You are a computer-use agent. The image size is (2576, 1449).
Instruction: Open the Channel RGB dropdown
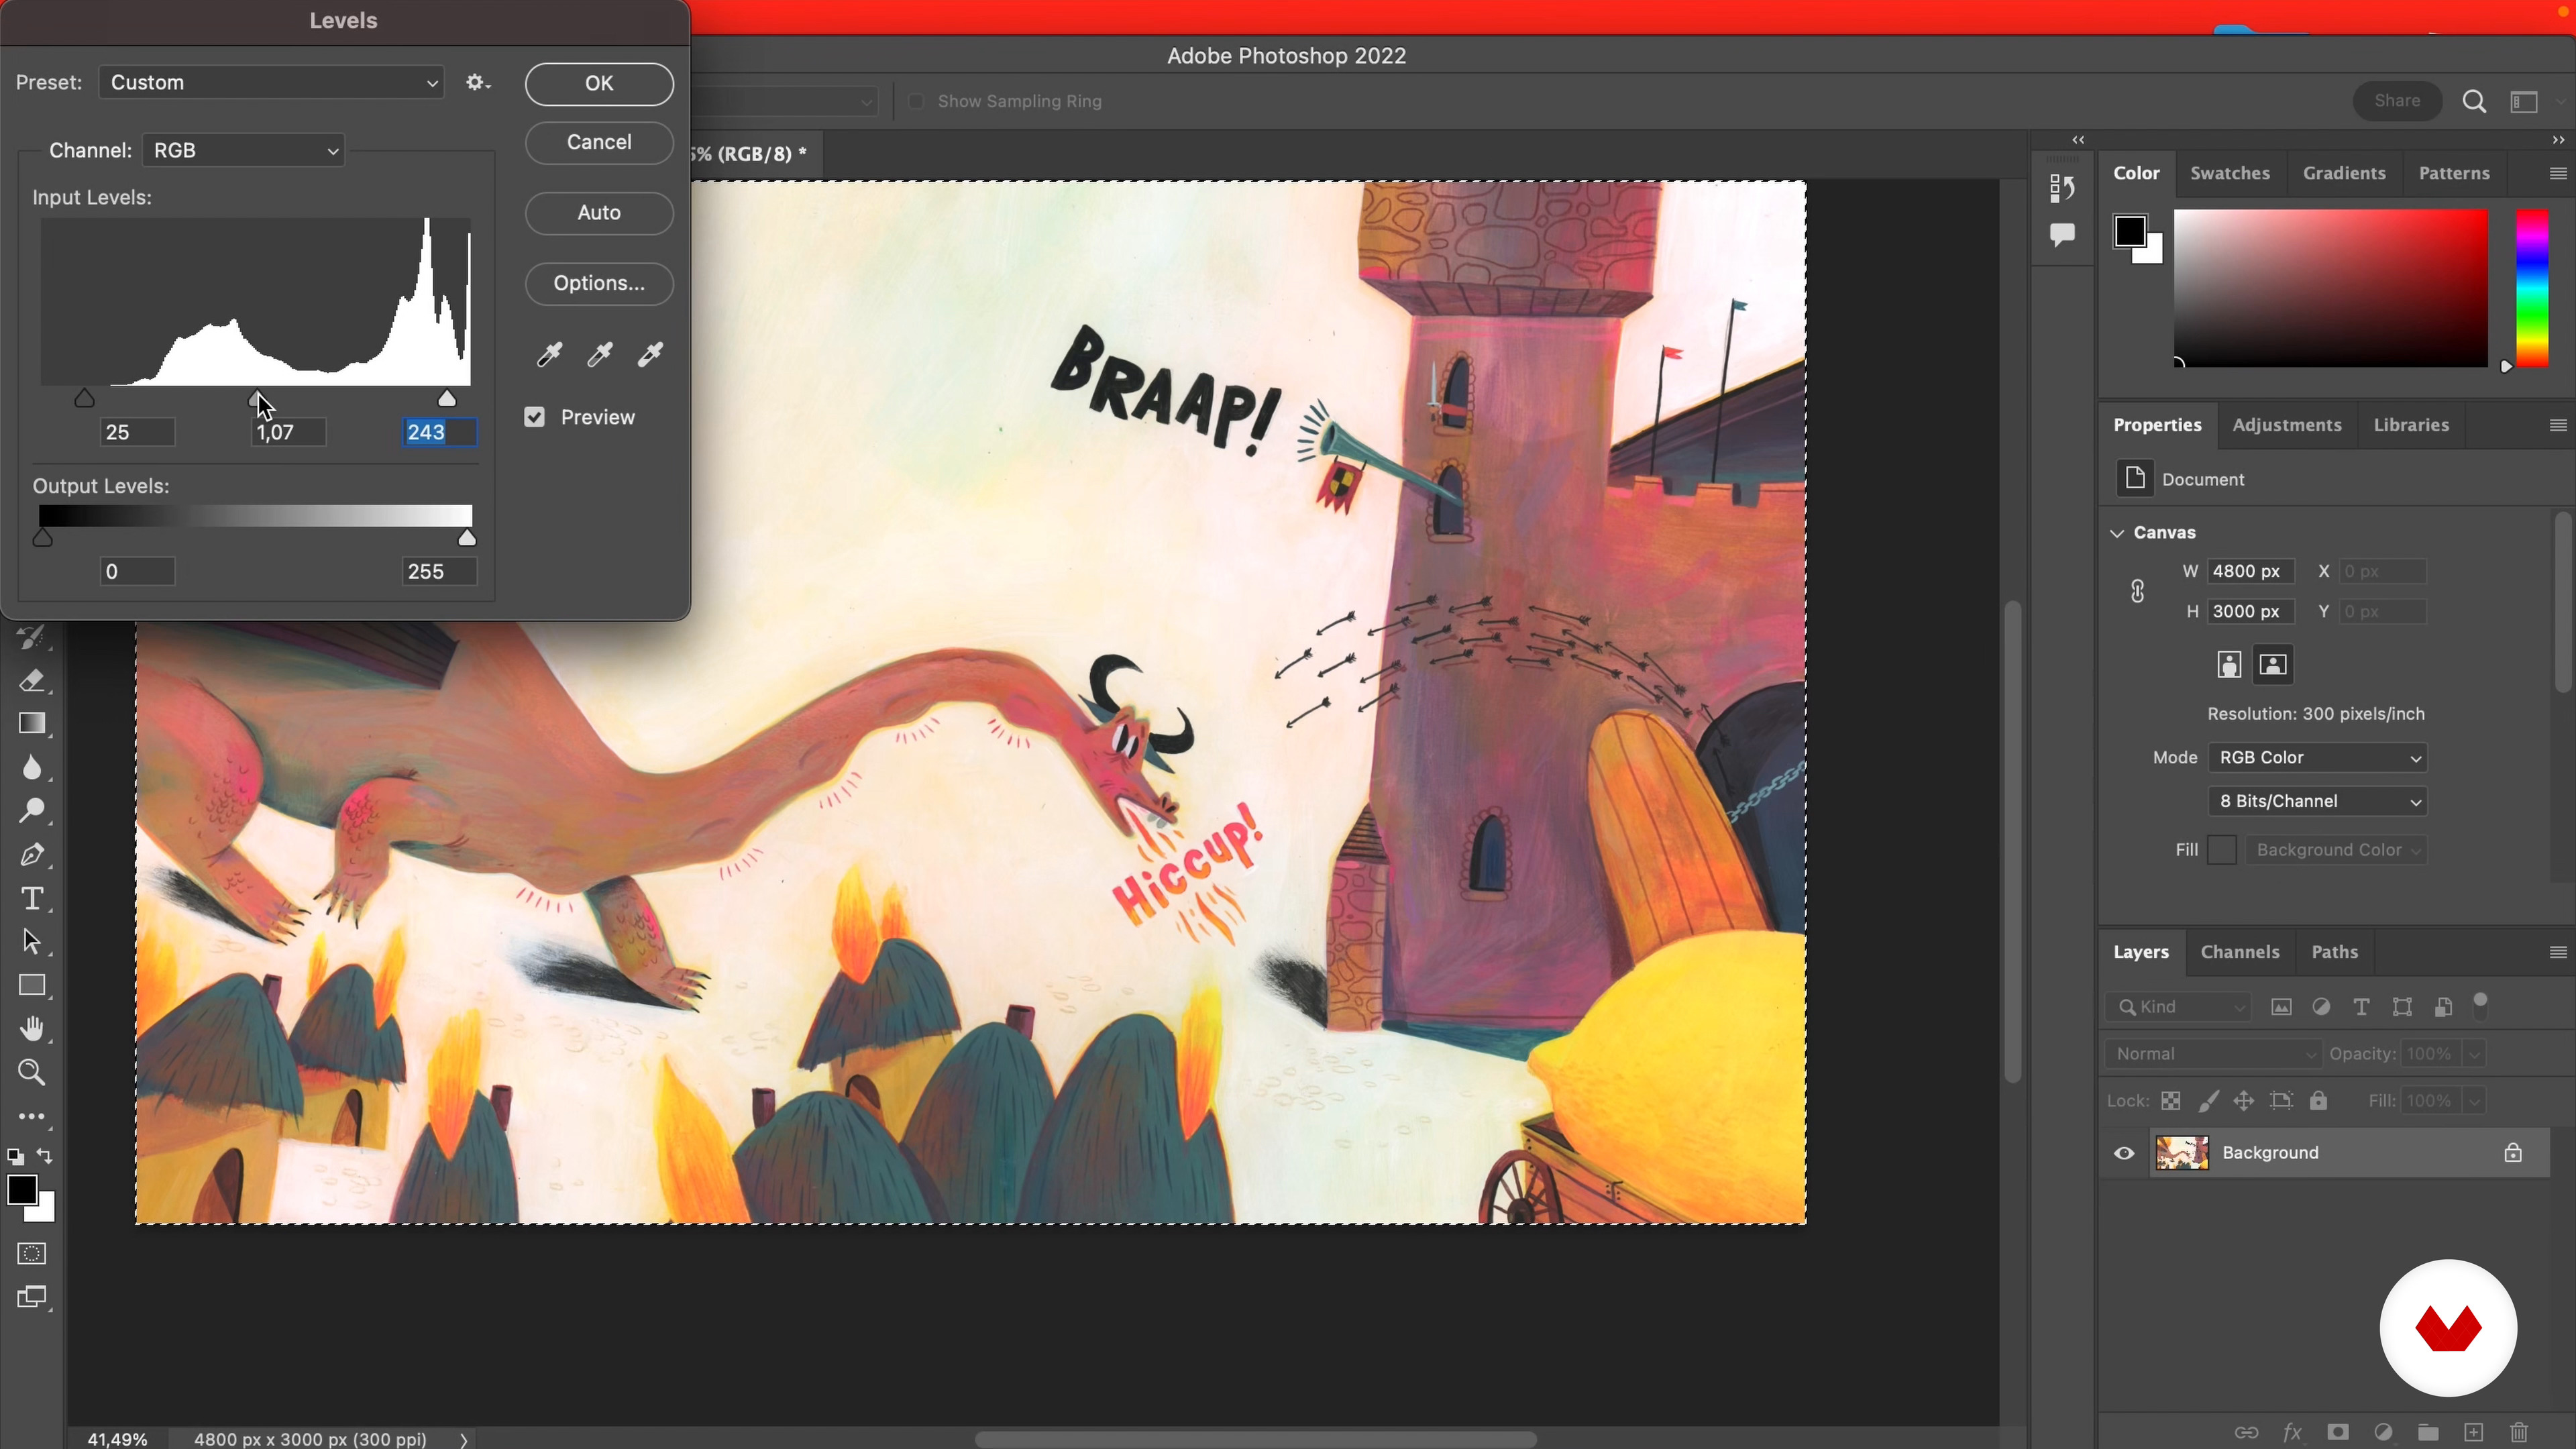[x=244, y=151]
